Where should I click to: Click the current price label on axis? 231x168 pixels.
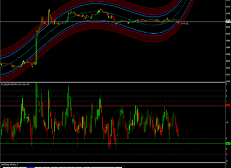[x=228, y=22]
